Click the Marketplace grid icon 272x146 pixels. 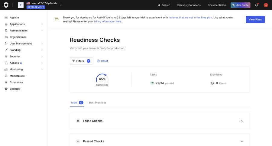pyautogui.click(x=6, y=76)
